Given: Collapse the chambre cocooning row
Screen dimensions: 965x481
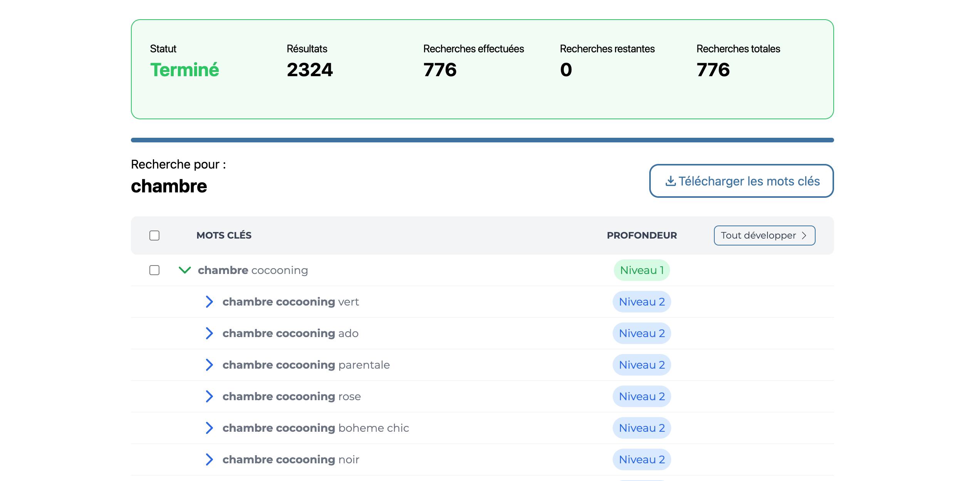Looking at the screenshot, I should click(x=185, y=270).
